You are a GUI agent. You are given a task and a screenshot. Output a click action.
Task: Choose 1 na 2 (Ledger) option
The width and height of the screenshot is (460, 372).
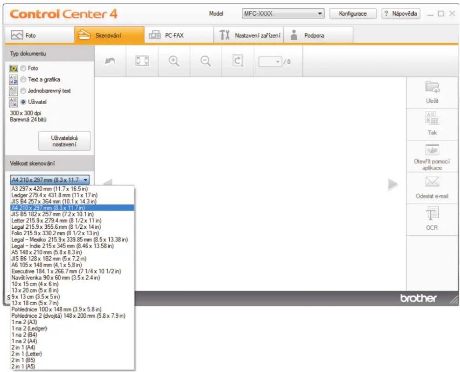(72, 328)
